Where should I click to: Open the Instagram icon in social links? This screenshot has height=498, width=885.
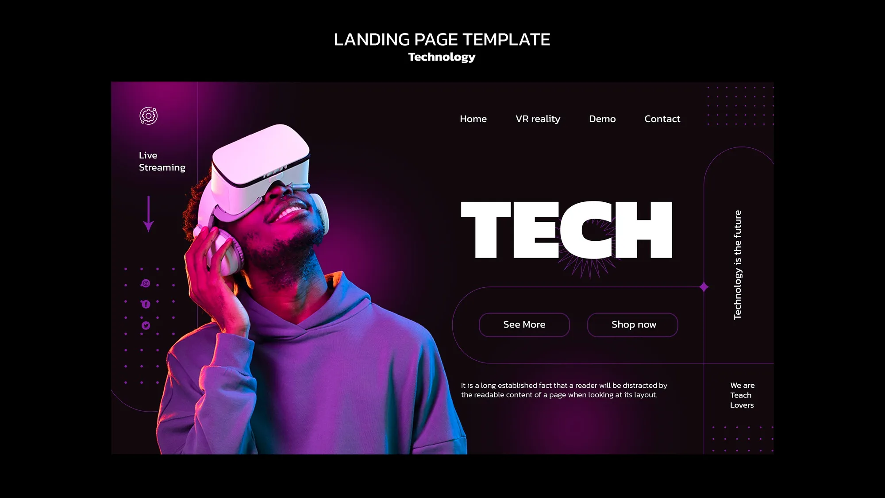(x=145, y=283)
